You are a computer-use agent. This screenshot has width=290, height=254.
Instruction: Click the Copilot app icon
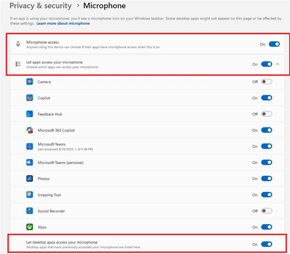(x=30, y=98)
